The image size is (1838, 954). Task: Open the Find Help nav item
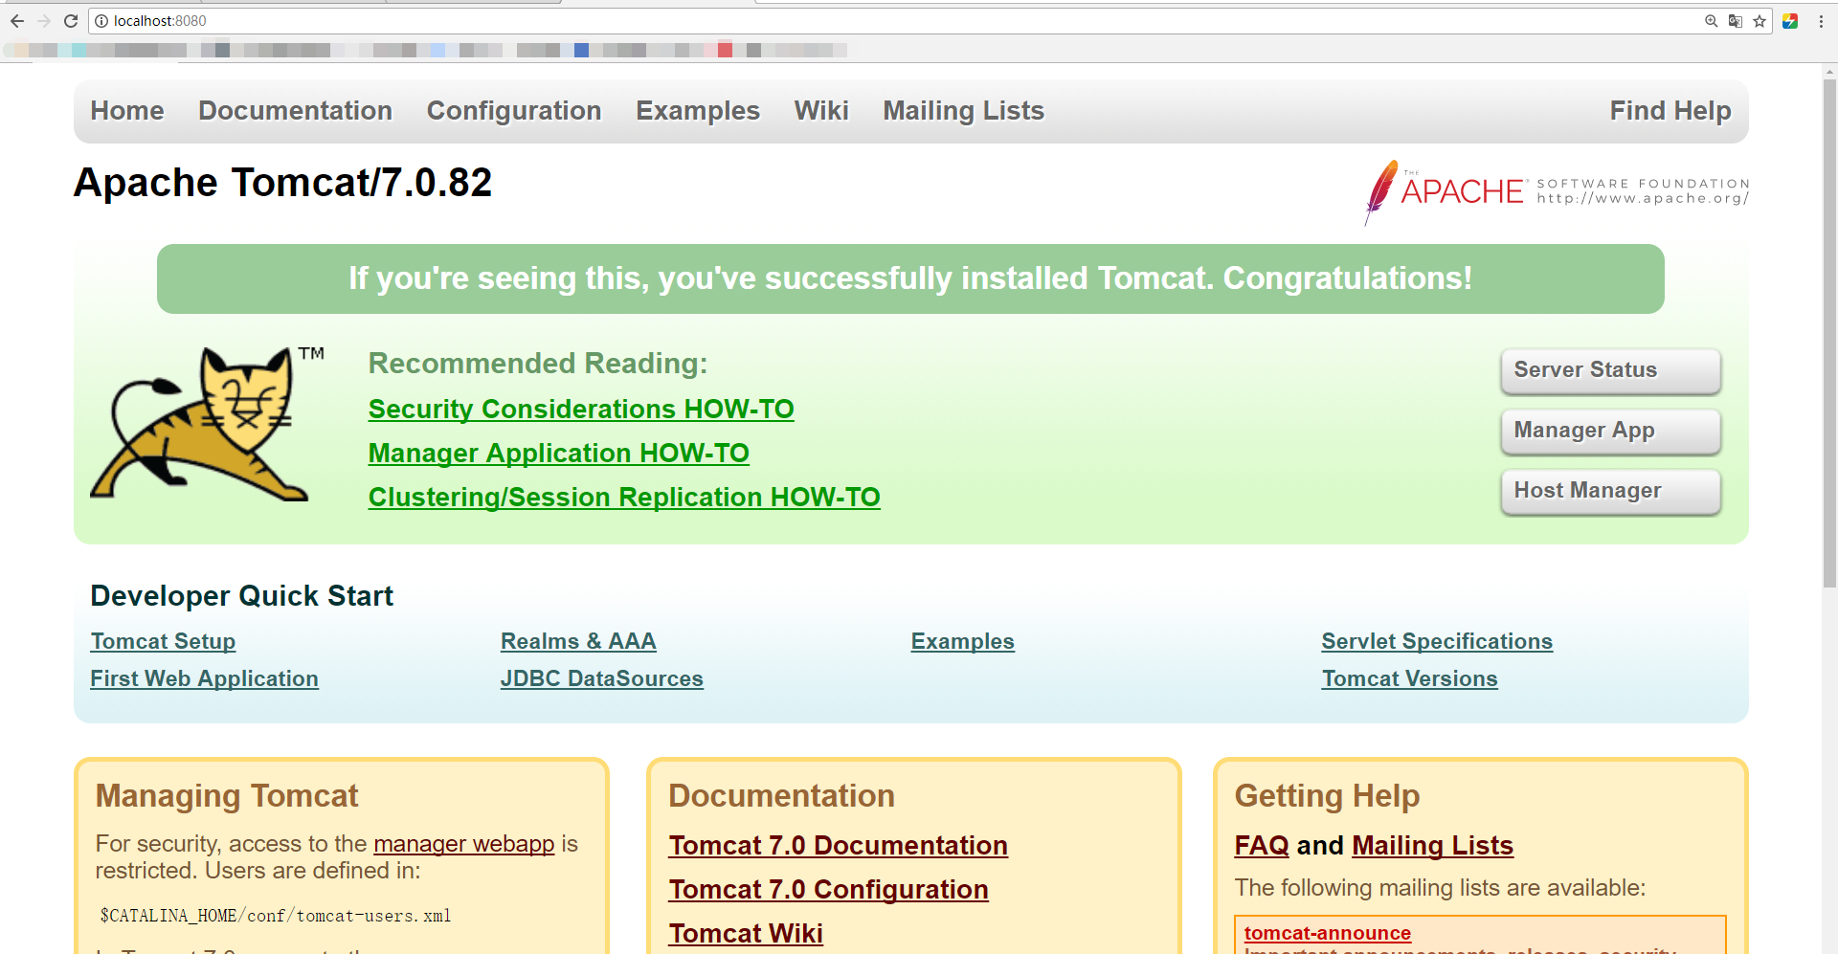pos(1670,111)
